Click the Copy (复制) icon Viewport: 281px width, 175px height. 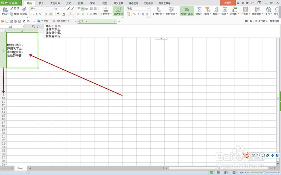click(12, 14)
